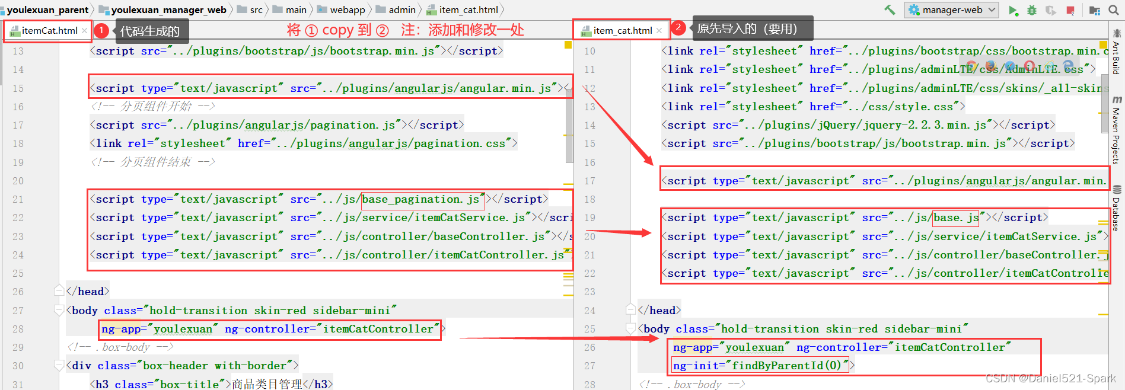Click the yellow inspection indicator in left editor
1125x390 pixels.
coord(568,45)
